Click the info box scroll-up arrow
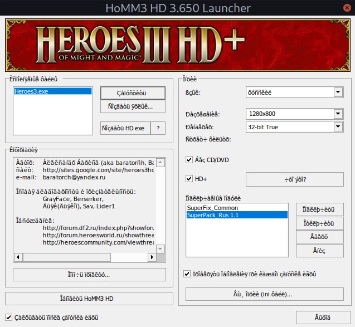This screenshot has width=355, height=327. tap(161, 163)
